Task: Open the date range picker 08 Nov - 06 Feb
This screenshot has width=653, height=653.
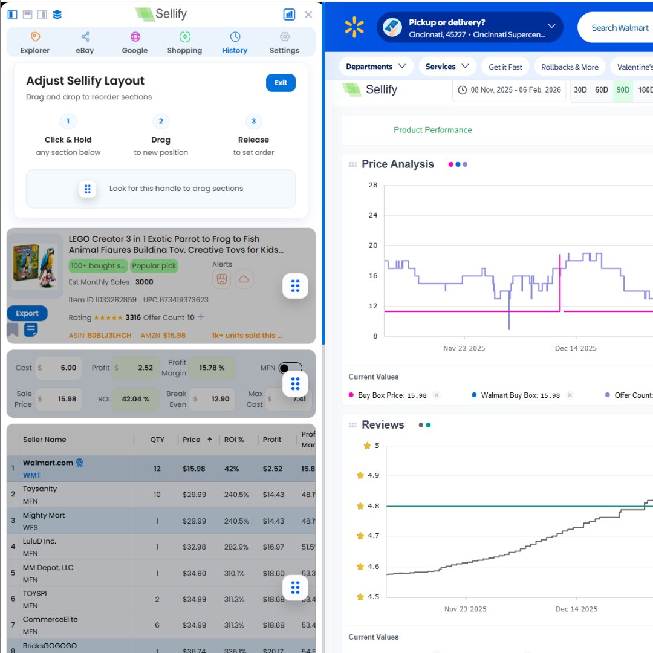Action: (x=509, y=90)
